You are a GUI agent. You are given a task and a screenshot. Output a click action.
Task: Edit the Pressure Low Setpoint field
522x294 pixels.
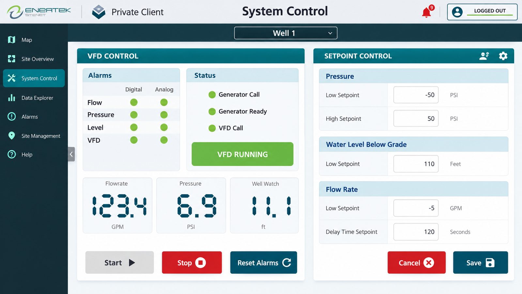pyautogui.click(x=416, y=95)
